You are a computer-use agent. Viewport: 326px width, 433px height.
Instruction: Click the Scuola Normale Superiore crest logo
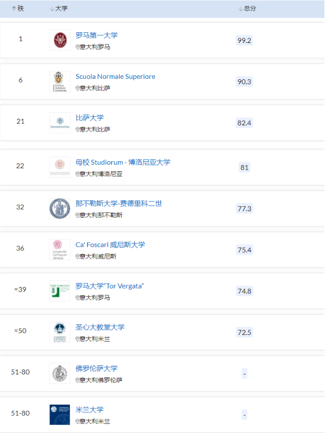tap(60, 82)
